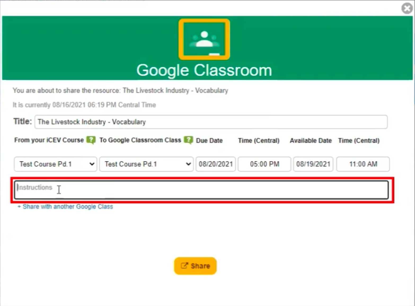Click into the Instructions text box

201,190
